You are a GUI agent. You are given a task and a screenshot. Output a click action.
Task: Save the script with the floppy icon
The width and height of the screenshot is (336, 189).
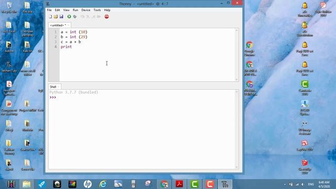(x=61, y=16)
